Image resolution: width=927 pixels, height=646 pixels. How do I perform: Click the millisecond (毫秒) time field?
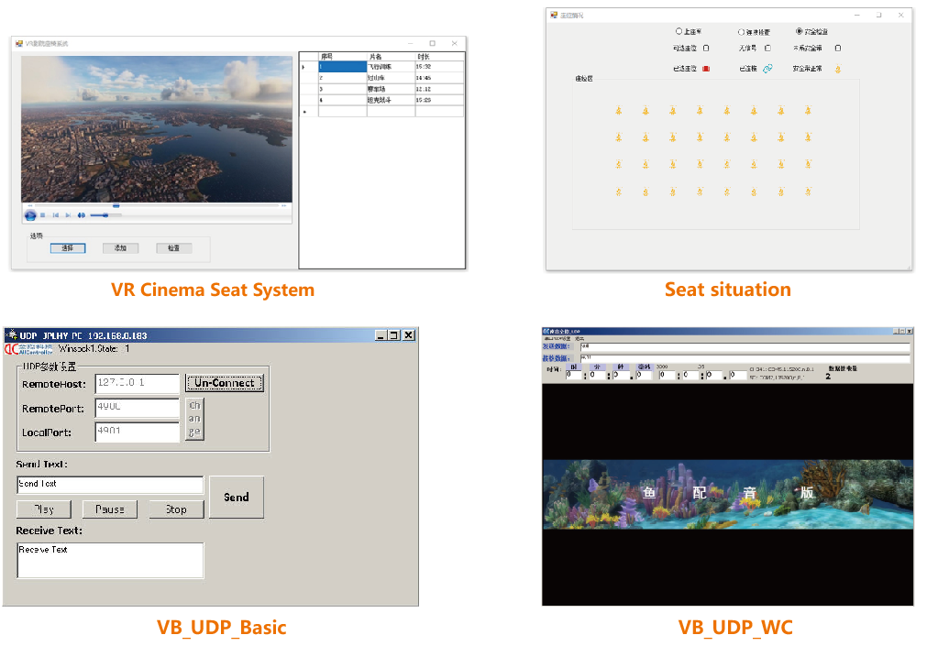[644, 375]
